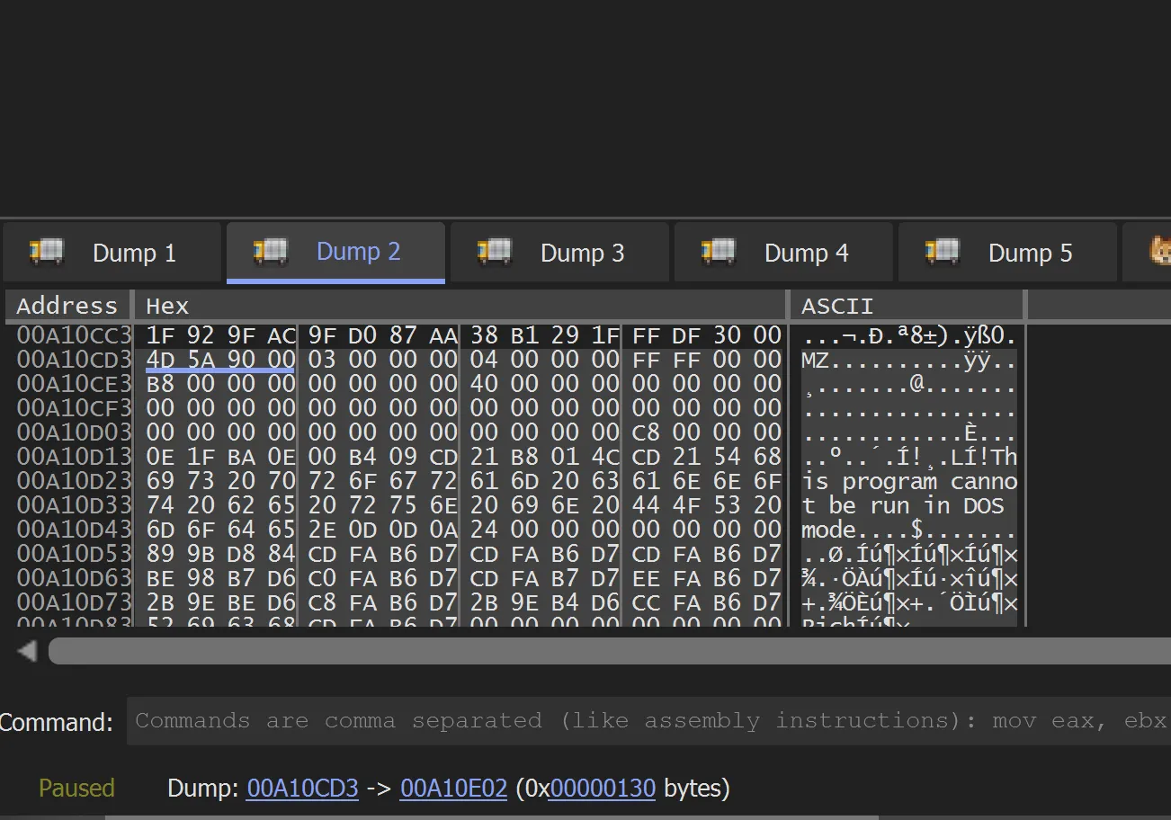
Task: Open the Dump 5 tab
Action: (1007, 253)
